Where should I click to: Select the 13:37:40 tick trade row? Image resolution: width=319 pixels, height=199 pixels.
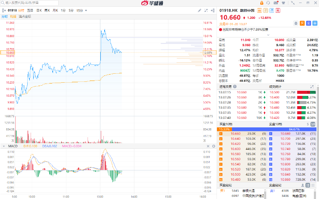pyautogui.click(x=242, y=118)
